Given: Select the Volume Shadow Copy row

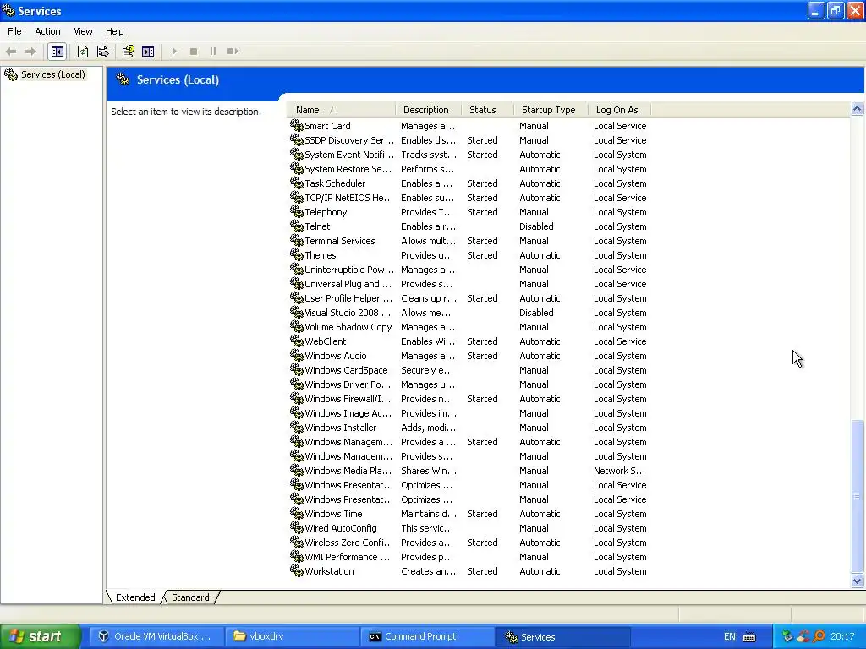Looking at the screenshot, I should coord(469,327).
